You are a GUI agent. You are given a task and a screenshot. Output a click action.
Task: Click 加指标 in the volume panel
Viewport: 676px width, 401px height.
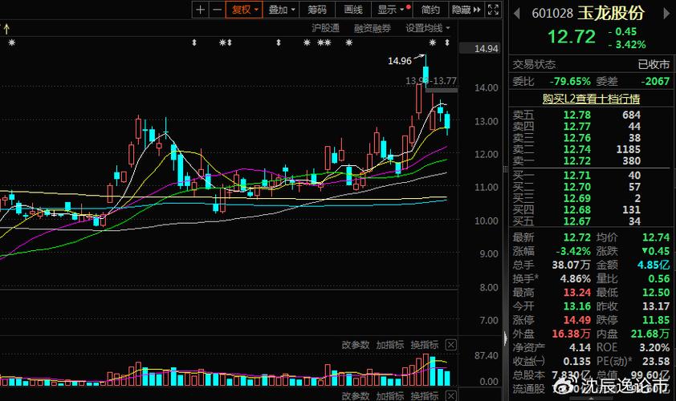[389, 345]
